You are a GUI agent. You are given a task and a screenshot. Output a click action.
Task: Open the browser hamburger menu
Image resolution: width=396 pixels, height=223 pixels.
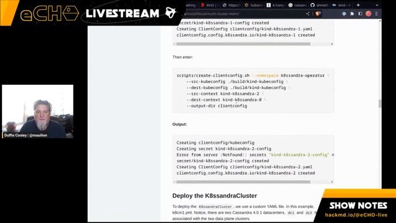(x=376, y=14)
